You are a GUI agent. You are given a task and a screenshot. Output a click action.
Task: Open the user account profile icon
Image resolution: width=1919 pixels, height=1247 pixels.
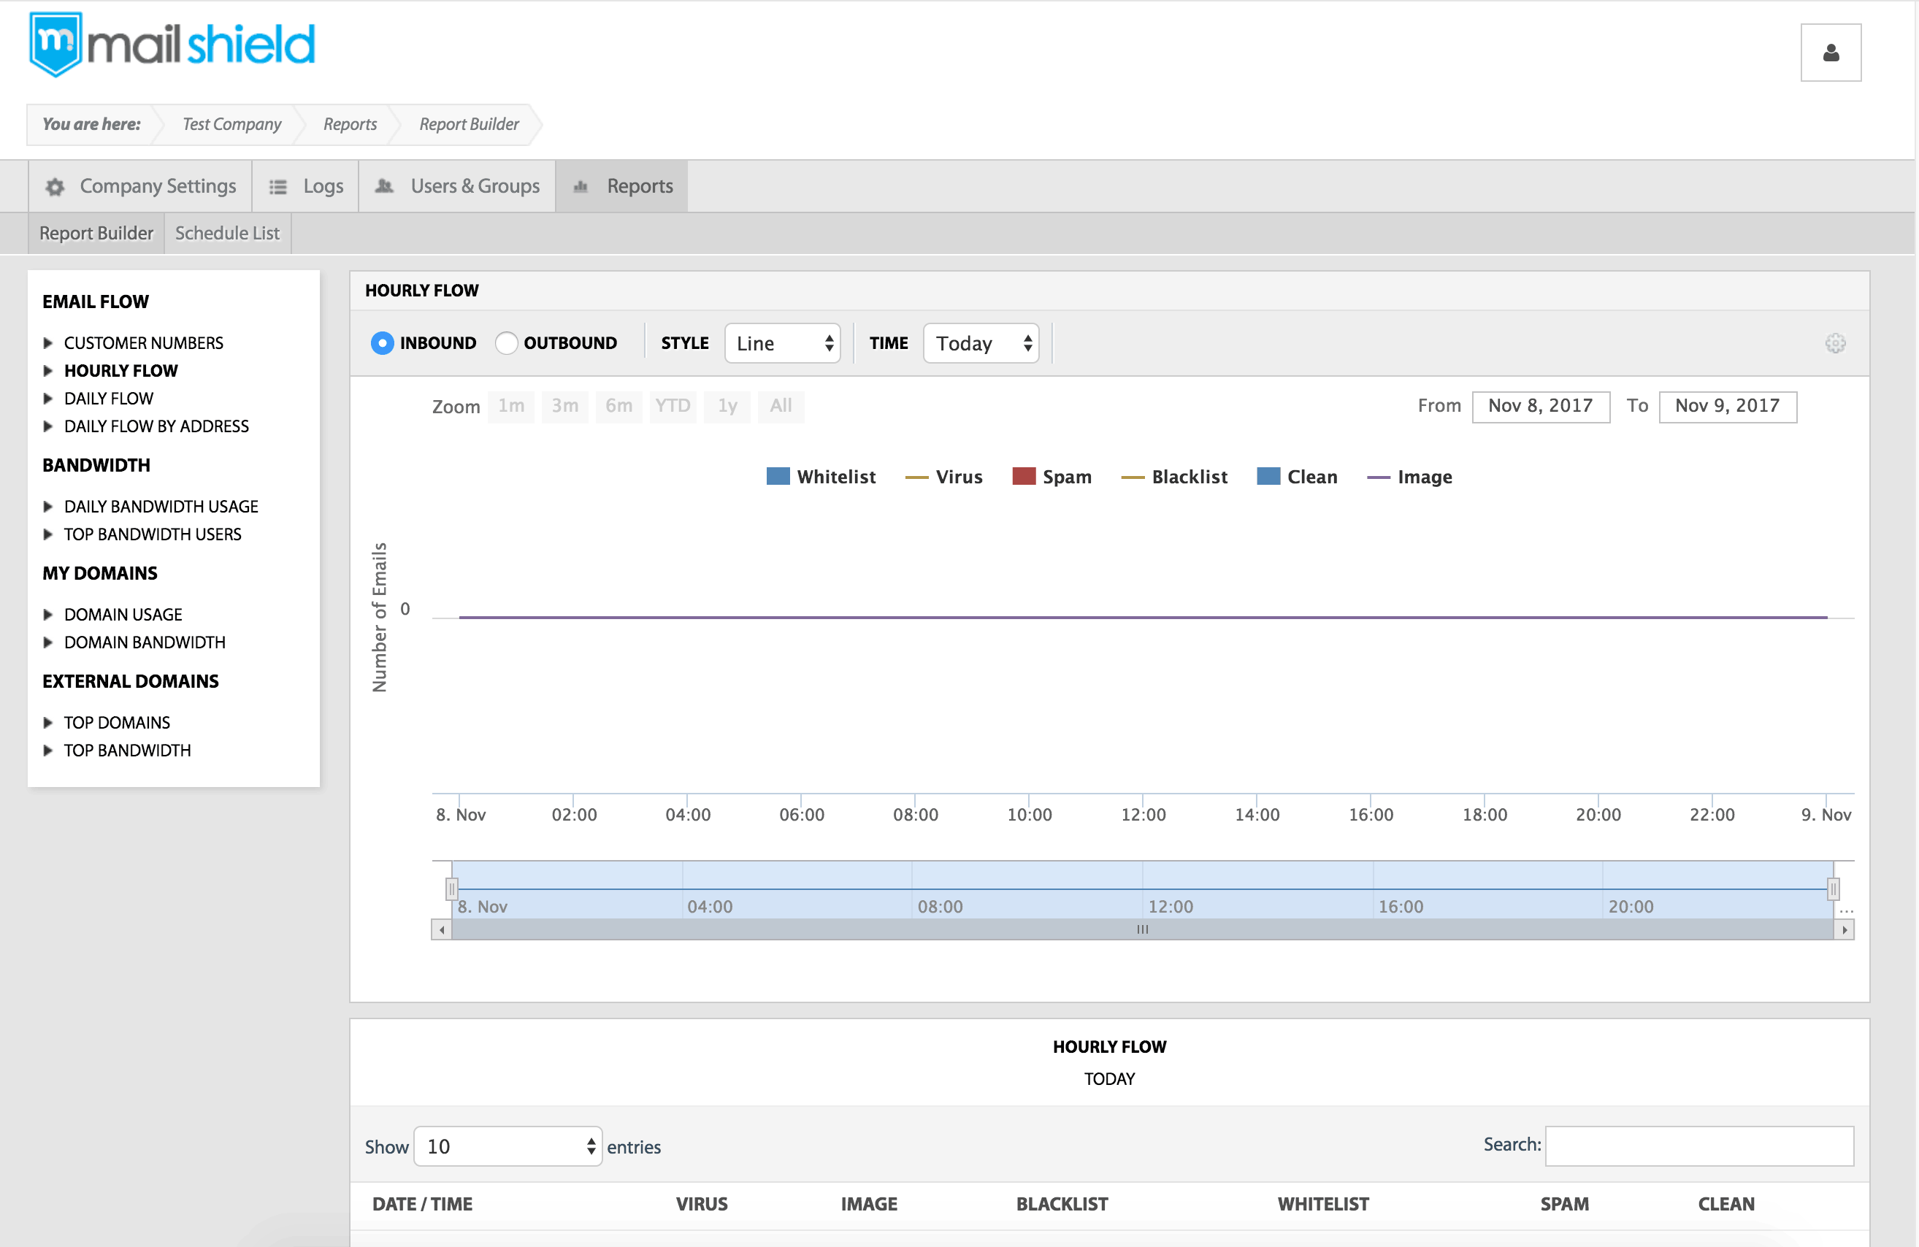[1831, 53]
